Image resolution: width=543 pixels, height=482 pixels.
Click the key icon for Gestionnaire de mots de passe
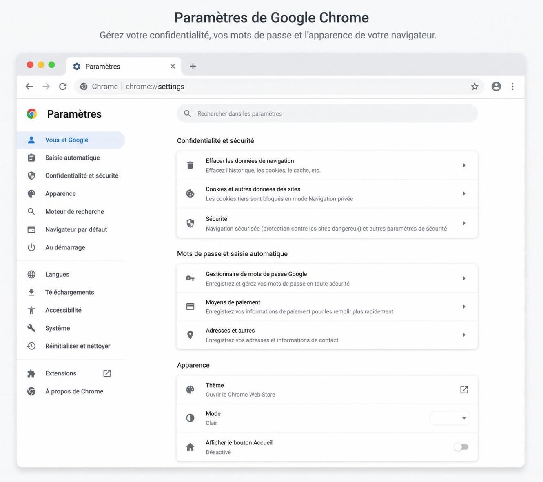point(190,278)
